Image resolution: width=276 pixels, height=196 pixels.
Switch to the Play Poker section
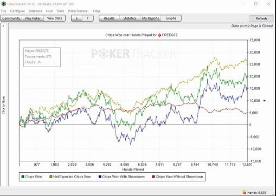(33, 18)
